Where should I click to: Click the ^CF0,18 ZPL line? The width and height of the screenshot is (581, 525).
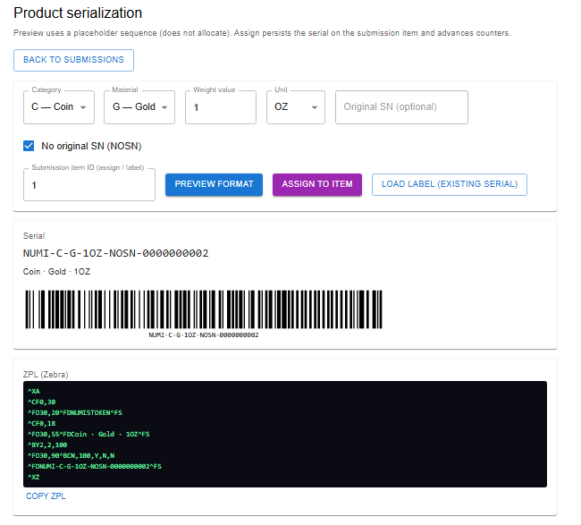click(41, 423)
